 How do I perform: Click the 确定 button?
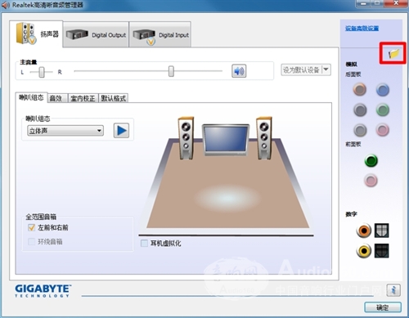[383, 307]
